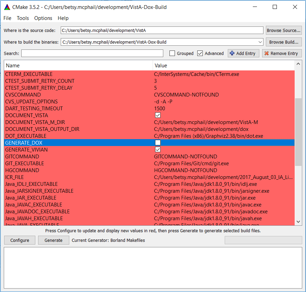The width and height of the screenshot is (306, 292).
Task: Open the Tools menu
Action: [x=23, y=18]
